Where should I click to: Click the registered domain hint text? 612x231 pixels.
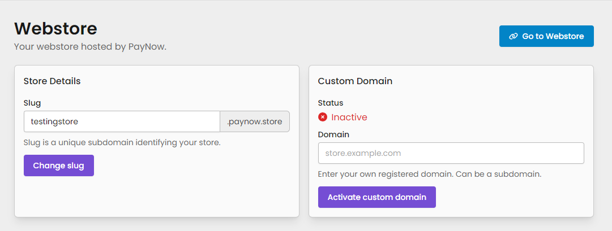tap(430, 174)
